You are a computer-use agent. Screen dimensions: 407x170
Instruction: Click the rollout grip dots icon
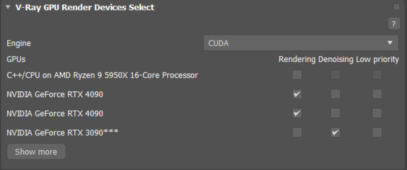pos(396,7)
